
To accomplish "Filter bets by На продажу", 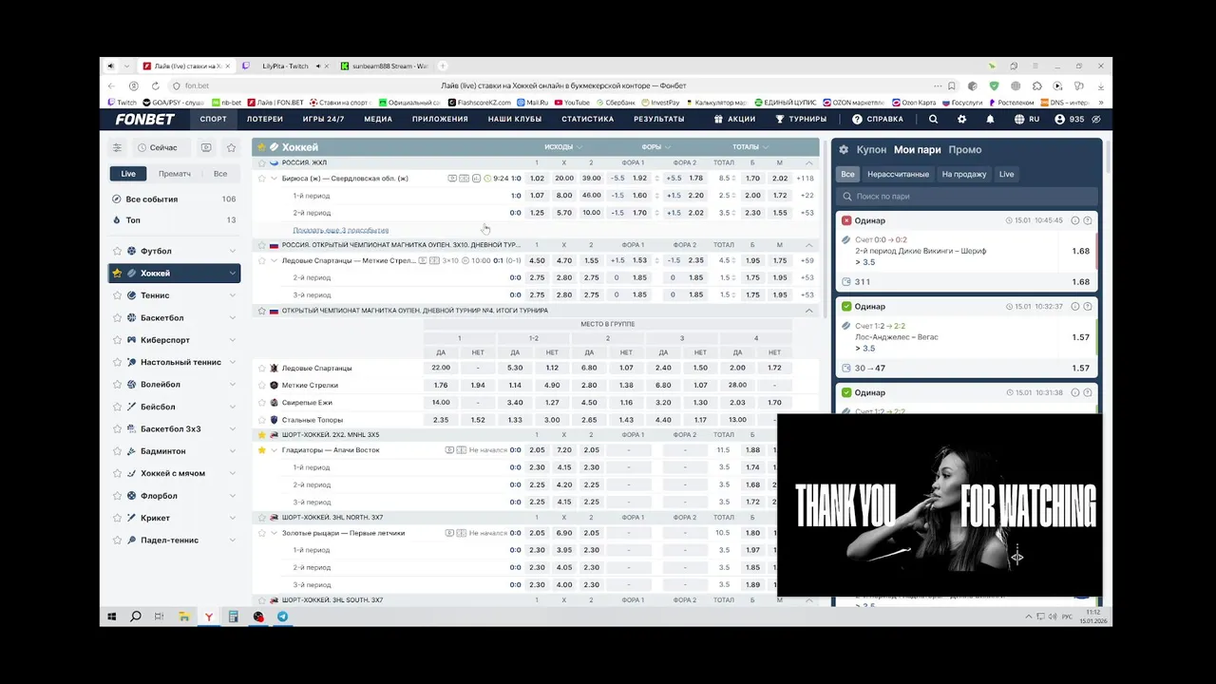I will pos(964,174).
